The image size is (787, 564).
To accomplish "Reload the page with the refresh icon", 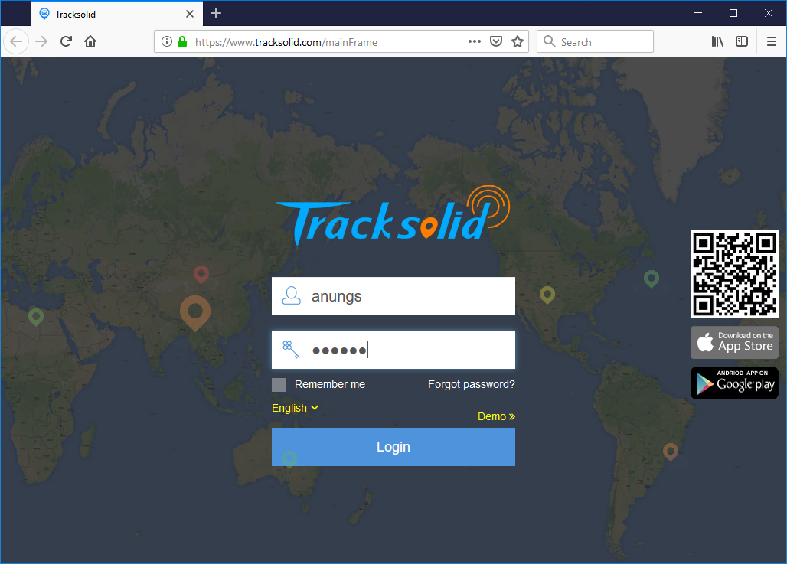I will [x=67, y=41].
